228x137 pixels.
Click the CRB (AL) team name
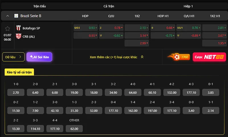pyautogui.click(x=29, y=37)
